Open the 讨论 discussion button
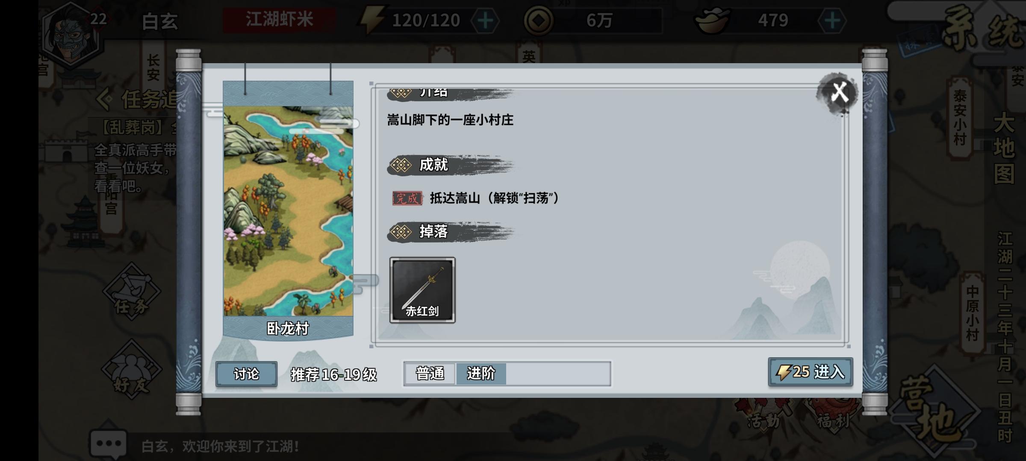 (x=246, y=374)
